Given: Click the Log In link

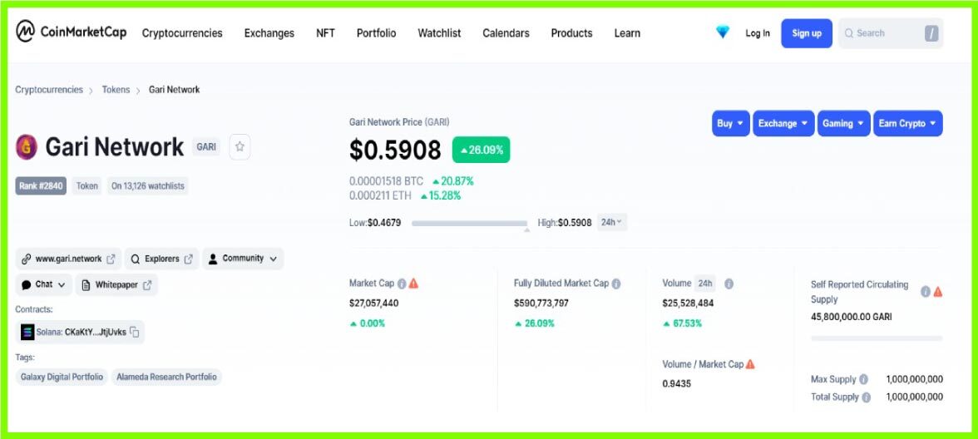Looking at the screenshot, I should pos(757,33).
